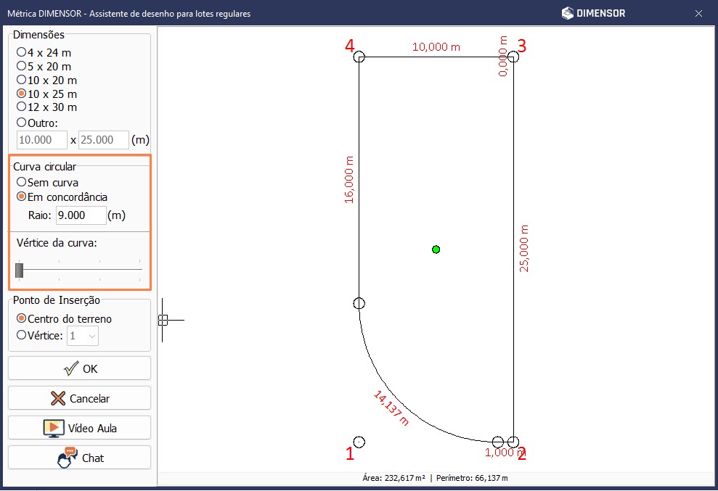This screenshot has height=491, width=718.
Task: Click the custom width field showing 10.000
Action: tap(41, 140)
